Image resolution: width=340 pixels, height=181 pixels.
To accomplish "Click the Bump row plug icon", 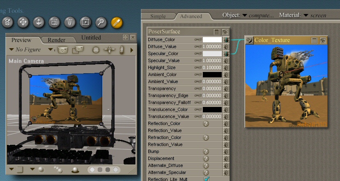I will click(x=226, y=151).
